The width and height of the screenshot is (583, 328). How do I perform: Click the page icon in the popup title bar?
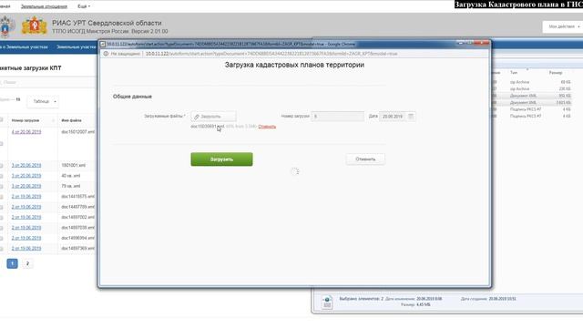[103, 44]
